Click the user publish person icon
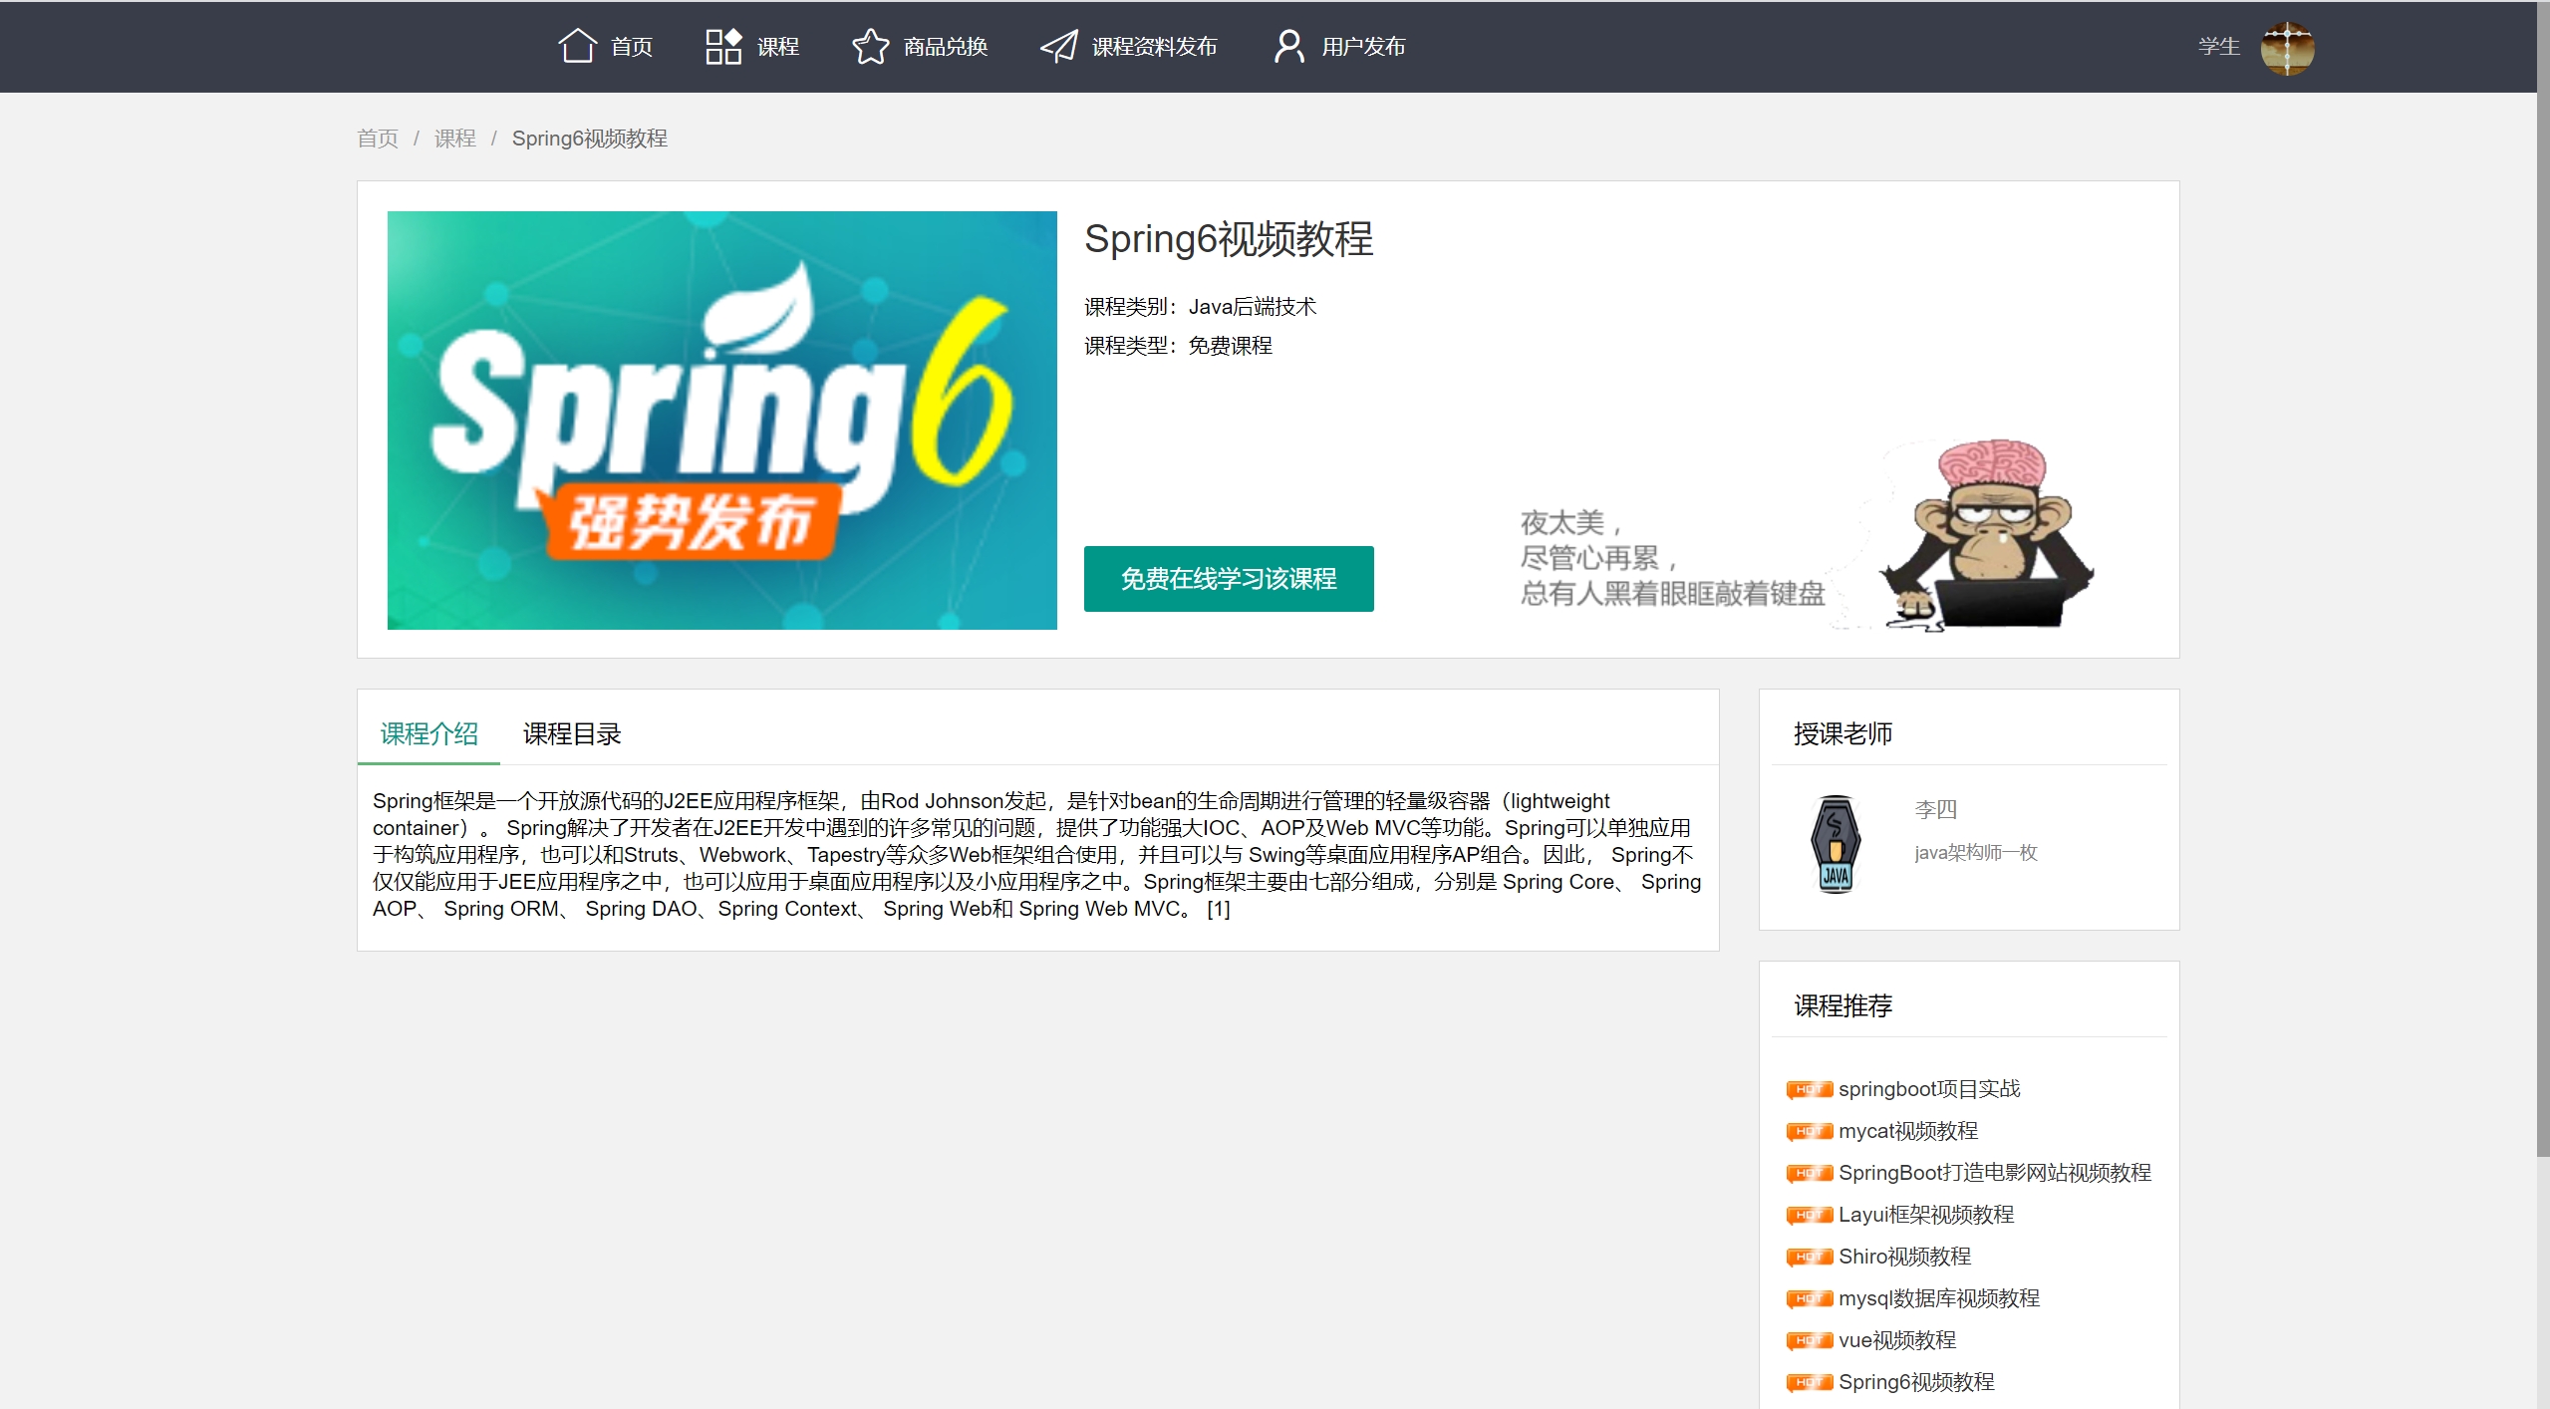2550x1409 pixels. (x=1288, y=46)
